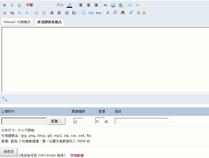Align text to the right

(96, 5)
